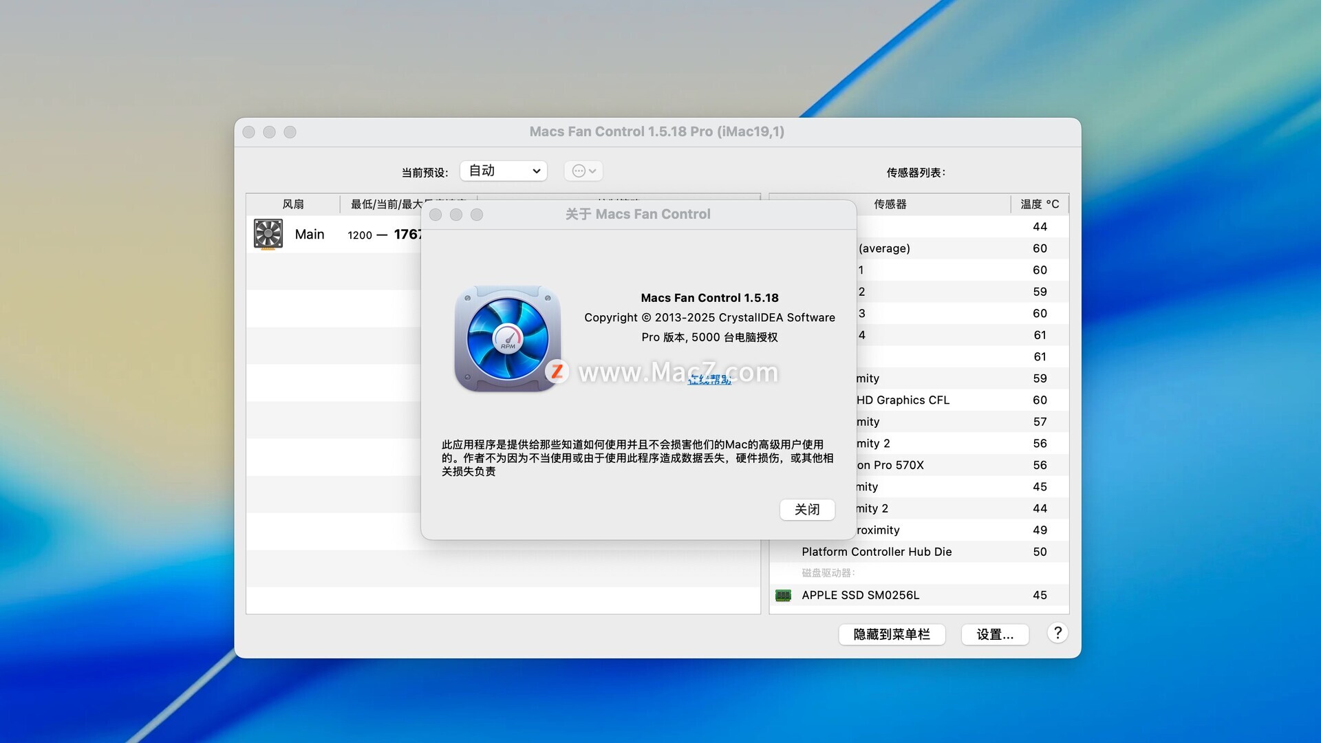Viewport: 1321px width, 743px height.
Task: Click the 自动 dropdown chevron arrow
Action: point(536,171)
